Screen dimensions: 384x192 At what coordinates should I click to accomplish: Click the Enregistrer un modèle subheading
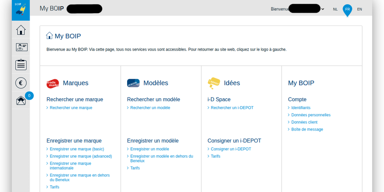pyautogui.click(x=153, y=141)
